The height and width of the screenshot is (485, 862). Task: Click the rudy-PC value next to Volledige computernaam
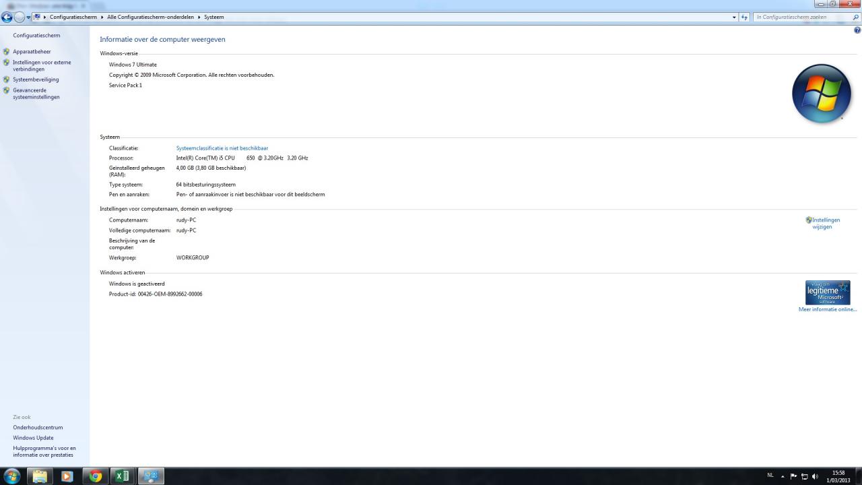(x=186, y=230)
